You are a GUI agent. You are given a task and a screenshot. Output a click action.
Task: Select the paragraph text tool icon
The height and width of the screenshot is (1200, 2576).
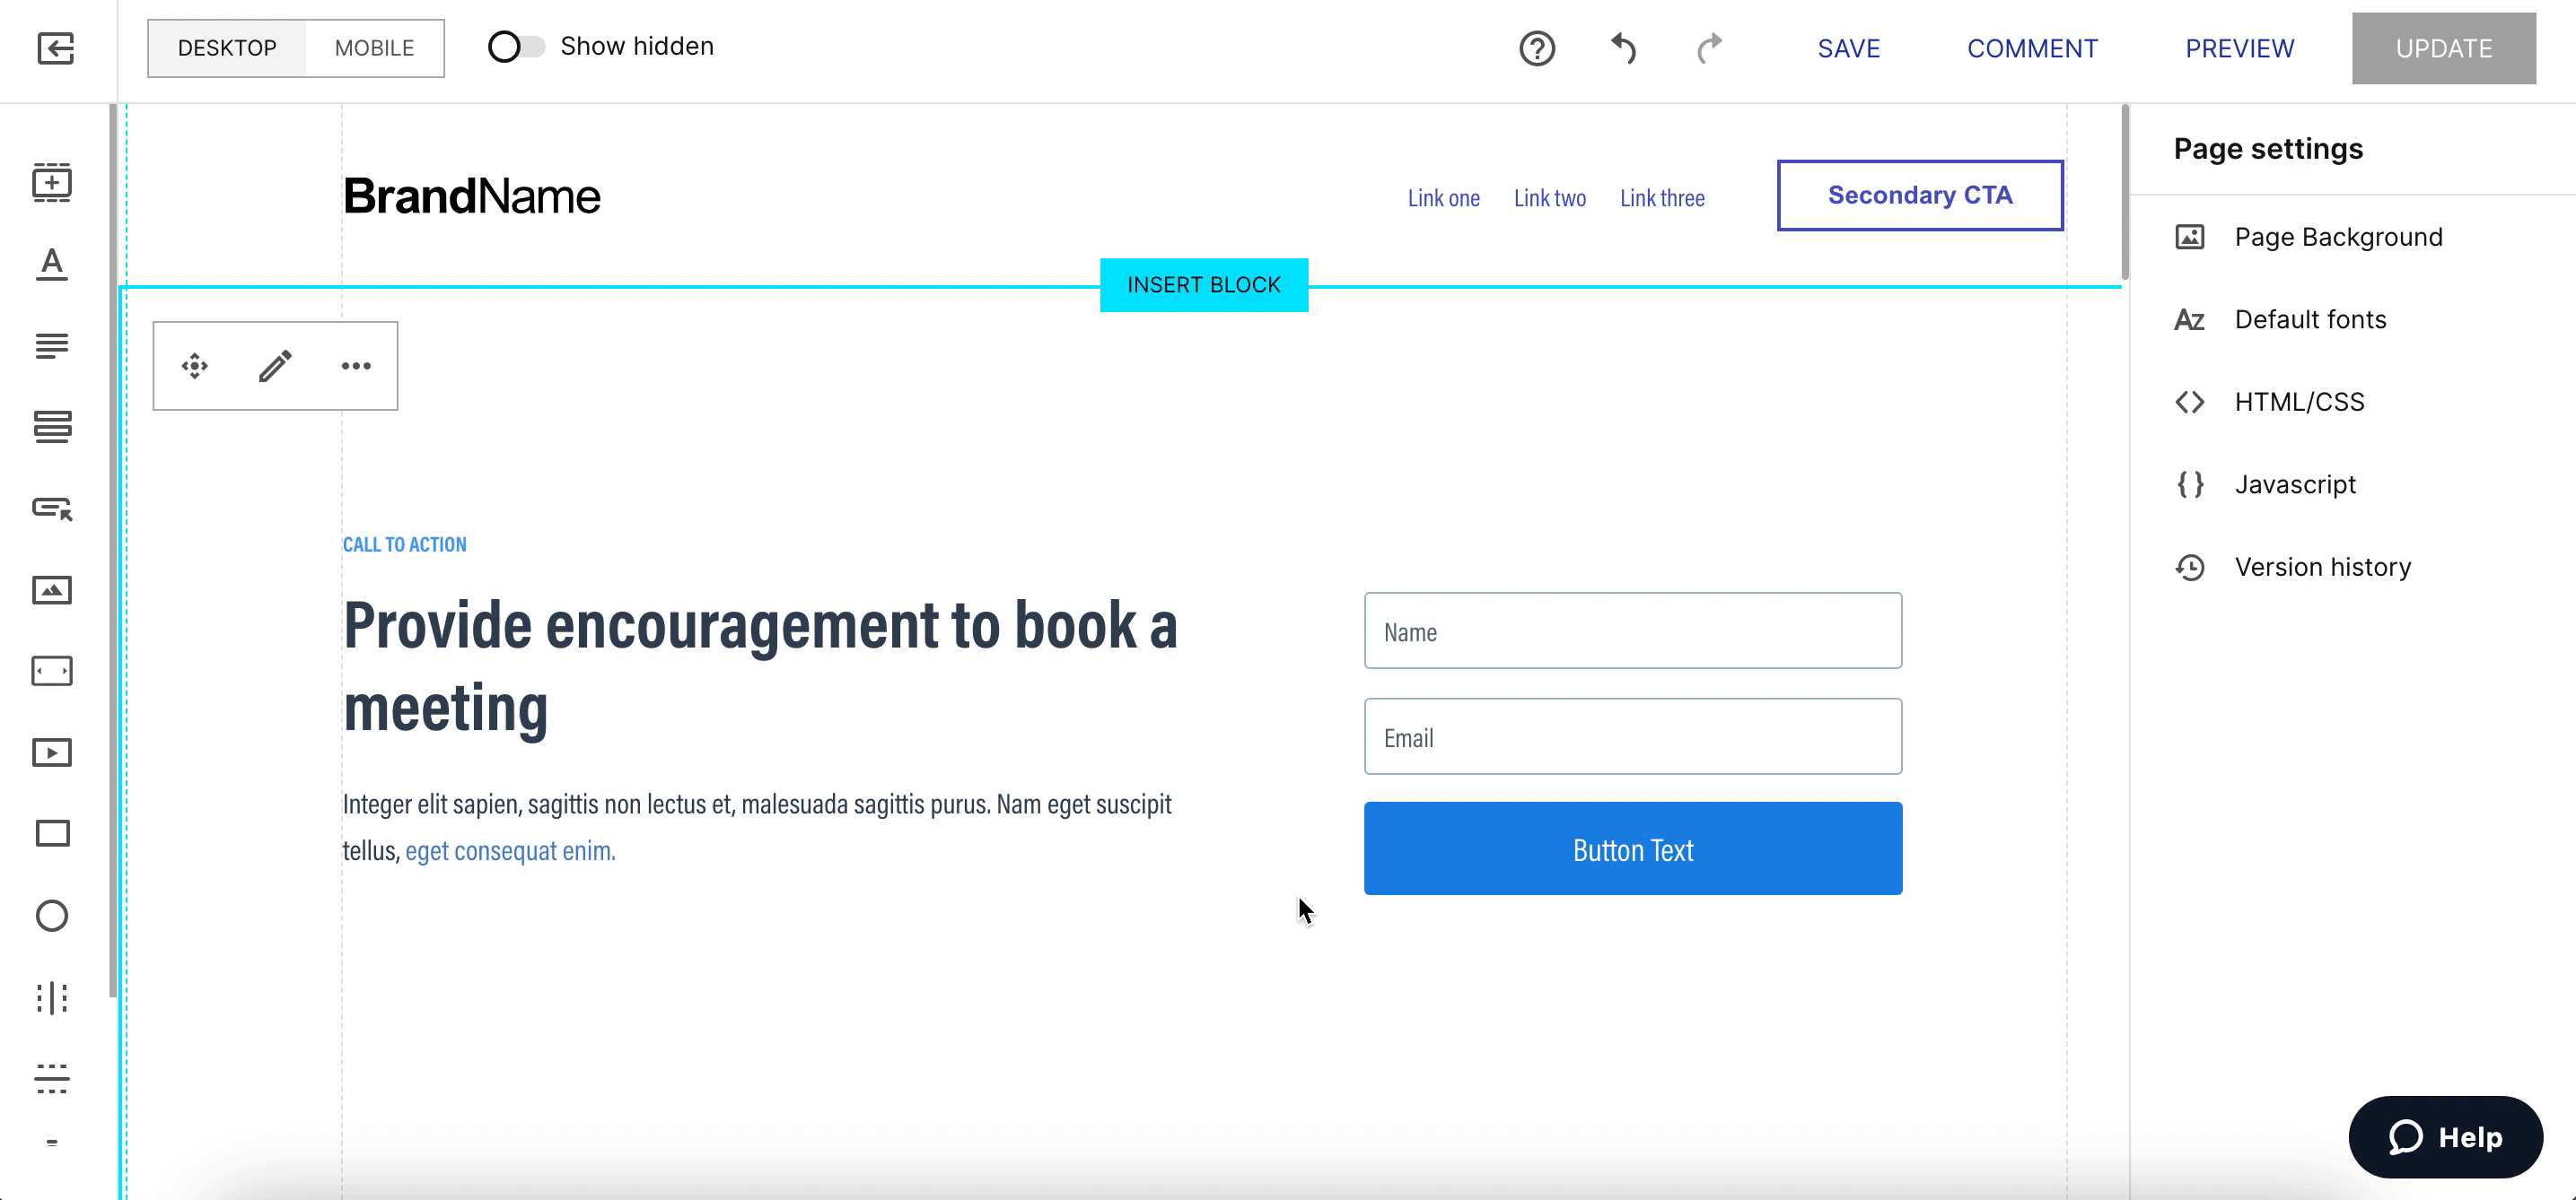click(52, 345)
